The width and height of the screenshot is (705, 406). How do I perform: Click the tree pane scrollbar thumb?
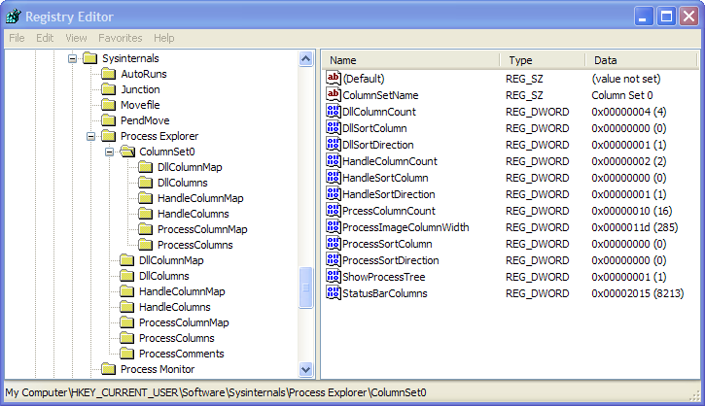pos(305,288)
